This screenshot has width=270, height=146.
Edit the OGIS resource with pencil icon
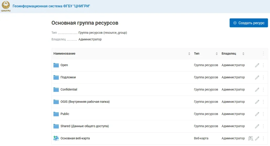coord(257,102)
